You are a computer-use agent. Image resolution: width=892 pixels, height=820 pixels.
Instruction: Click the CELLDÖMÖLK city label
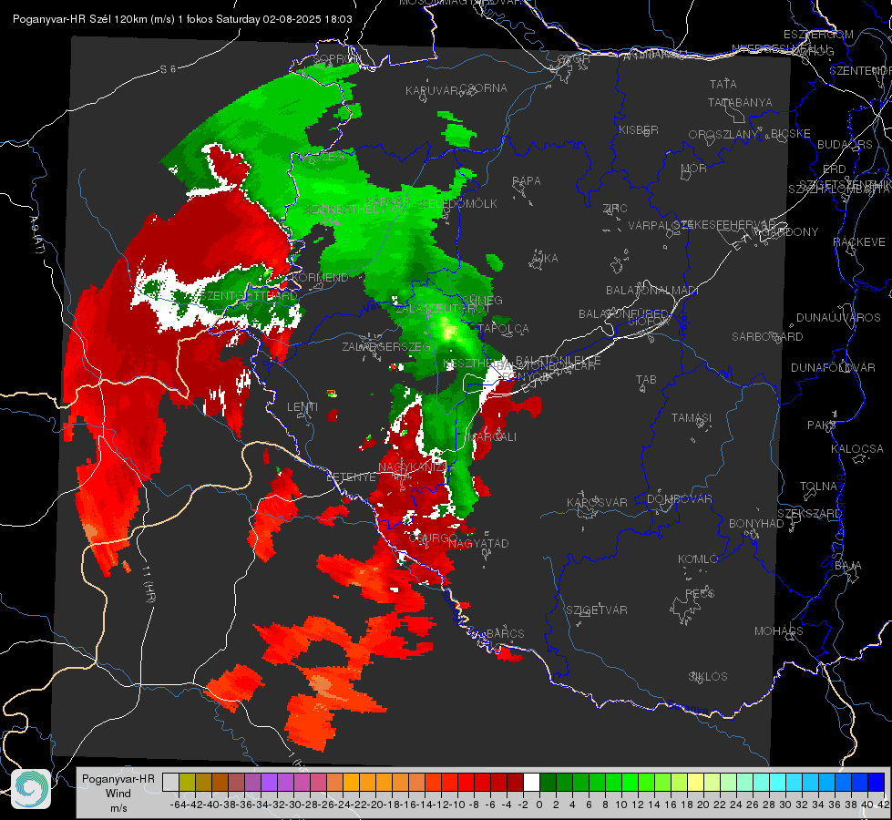[x=458, y=204]
